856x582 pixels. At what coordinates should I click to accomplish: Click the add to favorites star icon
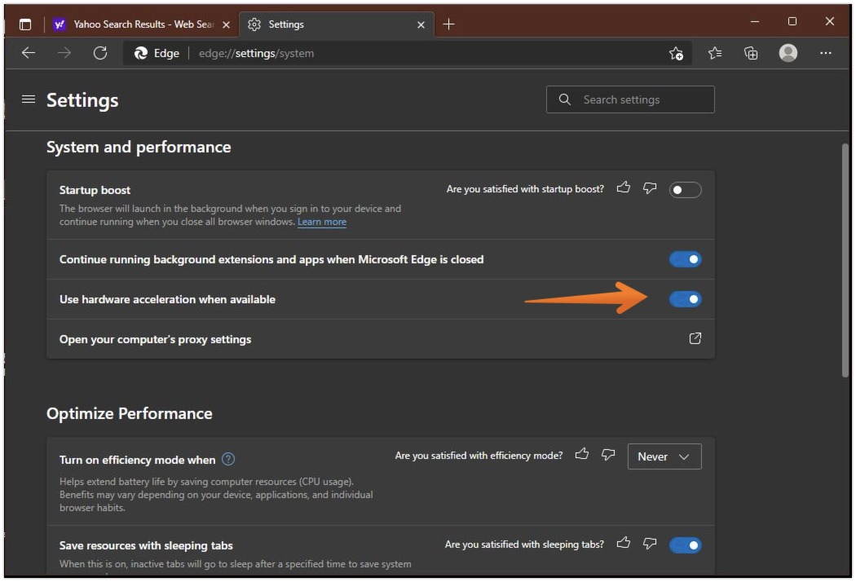[x=674, y=53]
